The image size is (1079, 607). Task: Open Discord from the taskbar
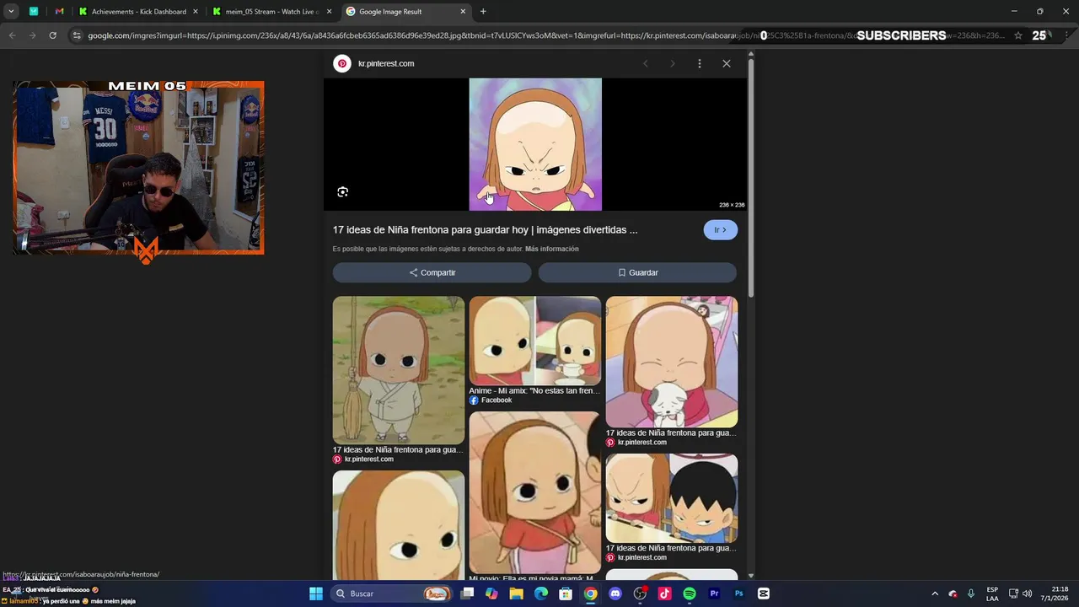click(x=615, y=594)
